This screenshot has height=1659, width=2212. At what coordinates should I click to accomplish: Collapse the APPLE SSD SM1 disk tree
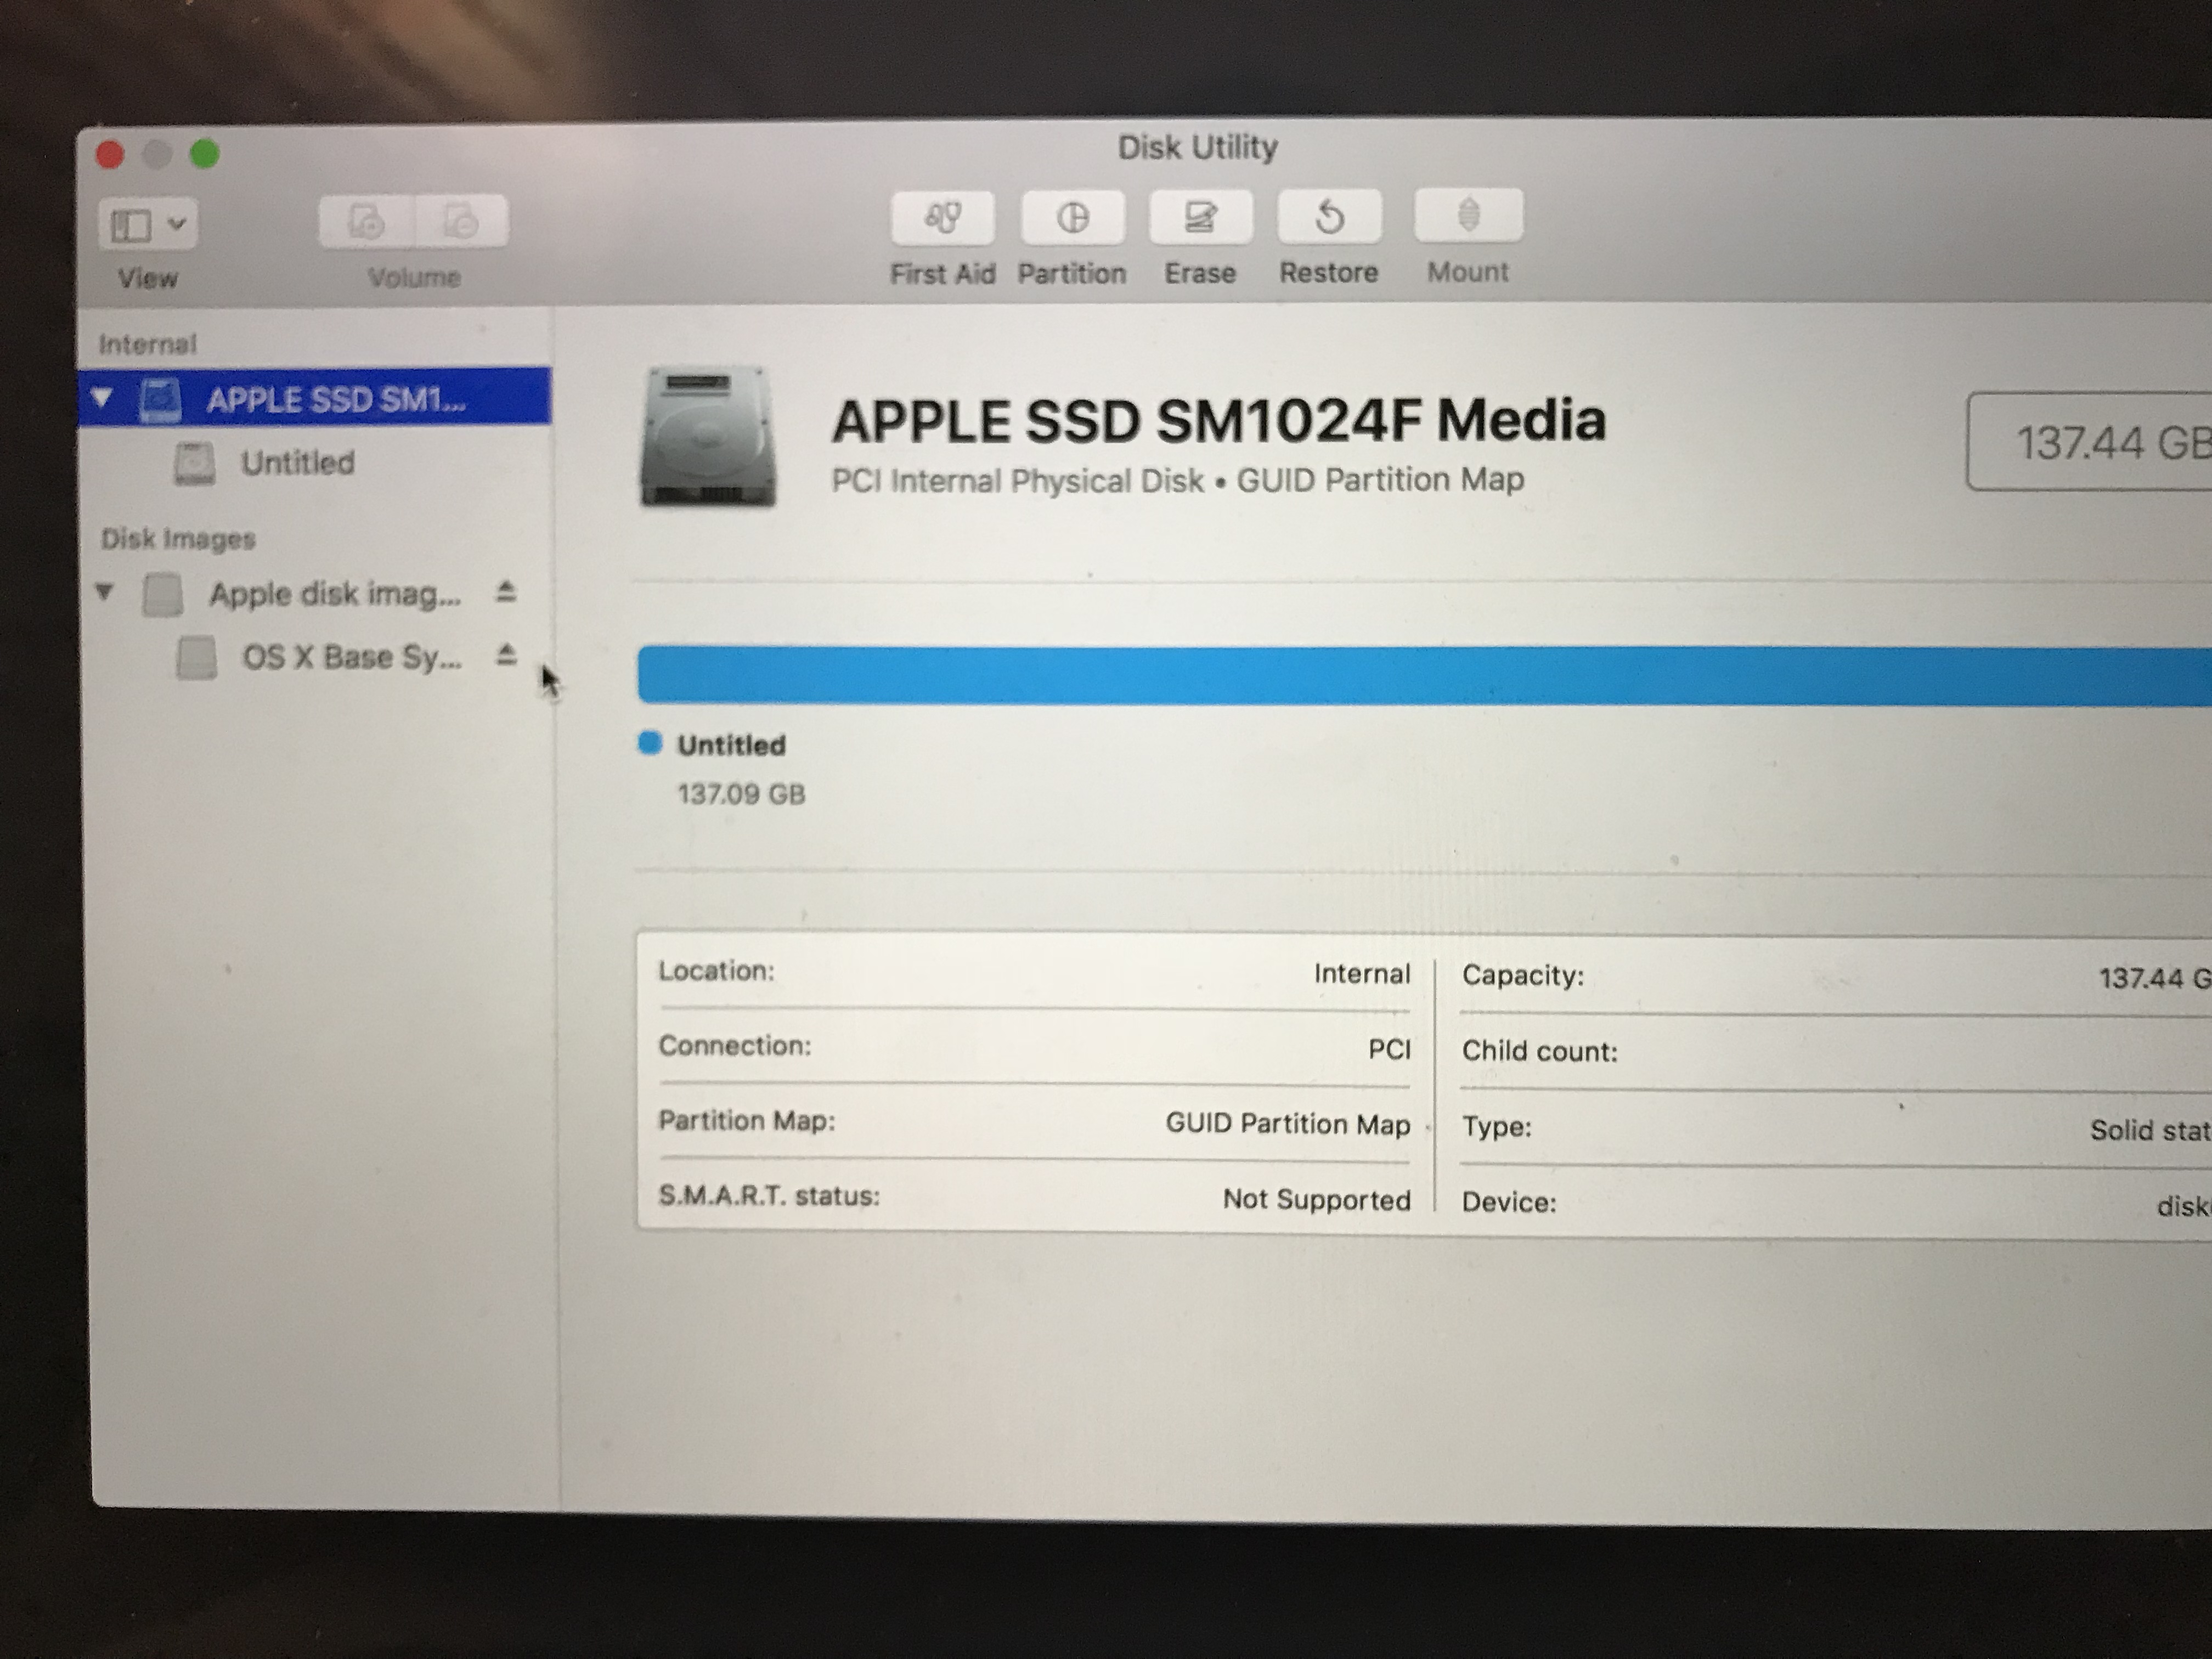pos(102,398)
